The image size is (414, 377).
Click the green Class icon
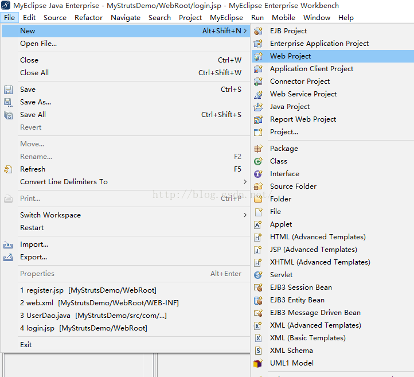tap(258, 161)
